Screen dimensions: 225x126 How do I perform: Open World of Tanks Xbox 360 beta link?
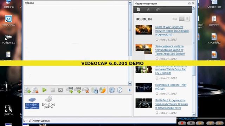pos(170,50)
